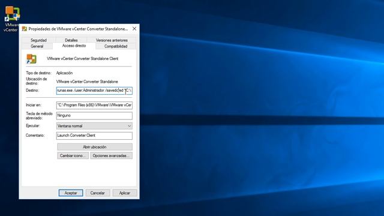
Task: Click the Cancelar button
Action: click(98, 193)
